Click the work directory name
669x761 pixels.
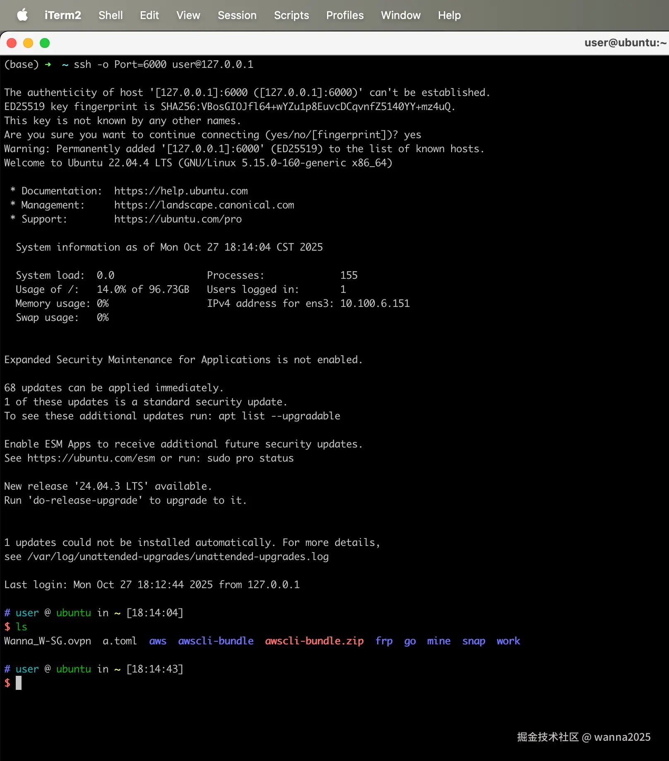click(508, 641)
